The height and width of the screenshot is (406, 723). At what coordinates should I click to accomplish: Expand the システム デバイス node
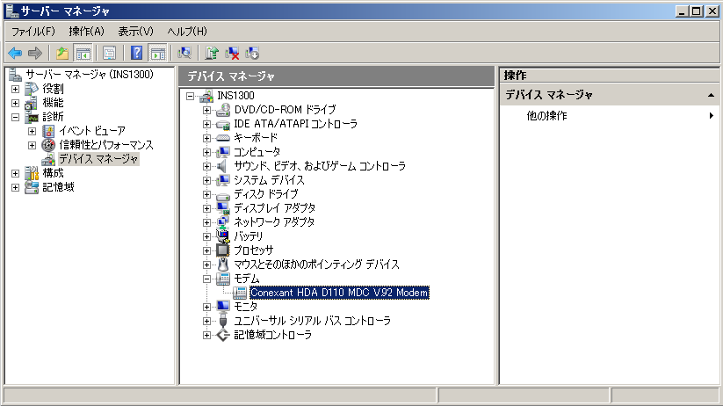click(206, 180)
